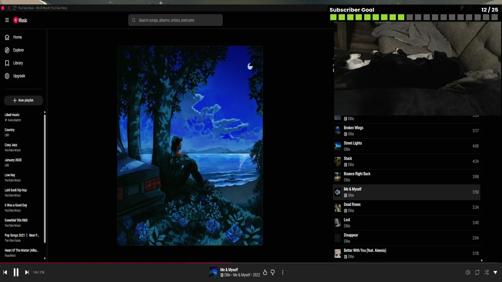Screen dimensions: 502x282
Task: Click the 4:24 duration of Stuck
Action: click(x=475, y=161)
